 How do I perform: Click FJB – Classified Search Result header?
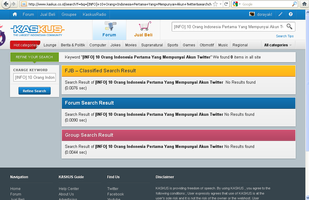[x=179, y=71]
